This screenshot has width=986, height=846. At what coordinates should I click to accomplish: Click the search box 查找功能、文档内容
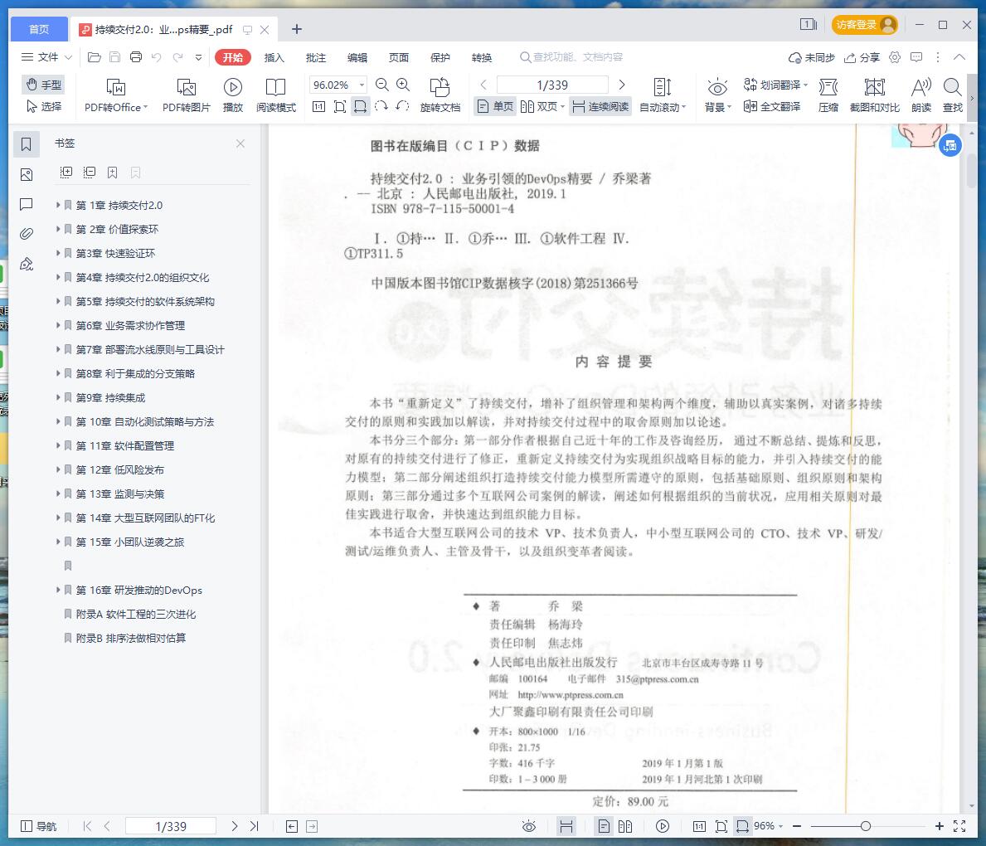pos(571,57)
